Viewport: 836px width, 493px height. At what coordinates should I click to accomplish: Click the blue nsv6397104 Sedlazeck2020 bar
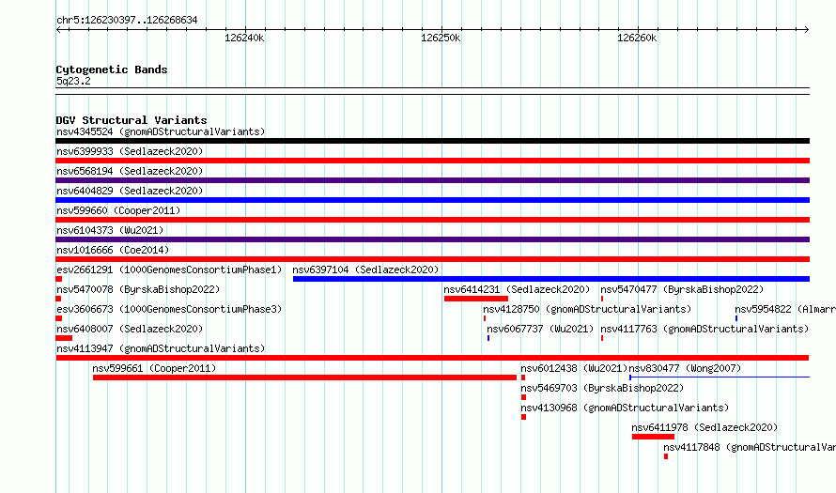click(551, 279)
